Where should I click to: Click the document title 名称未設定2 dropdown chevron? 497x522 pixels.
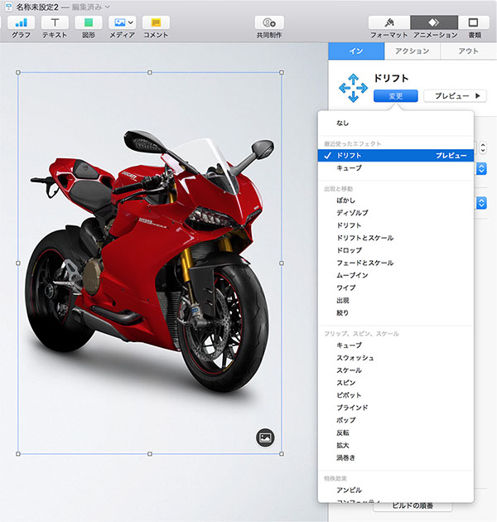click(x=107, y=7)
